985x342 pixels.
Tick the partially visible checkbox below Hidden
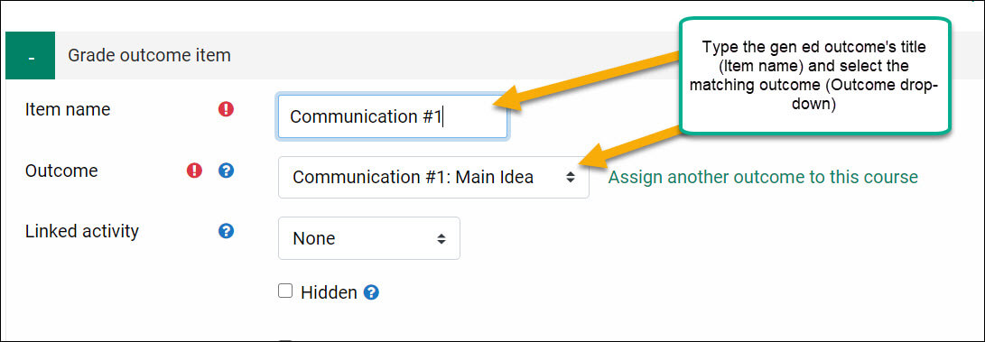pyautogui.click(x=286, y=339)
